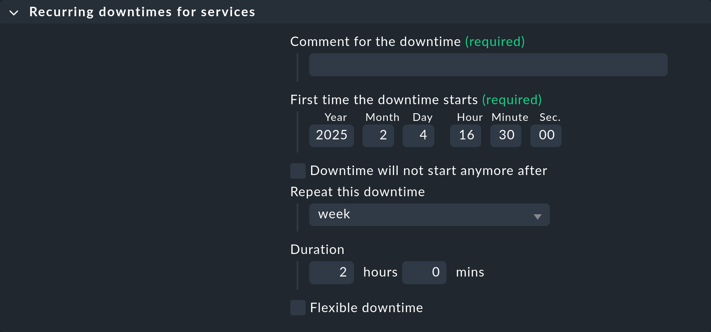
Task: Click the Downtime will not start anymore after label
Action: [428, 171]
